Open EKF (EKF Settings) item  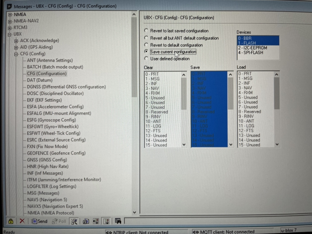pos(44,100)
